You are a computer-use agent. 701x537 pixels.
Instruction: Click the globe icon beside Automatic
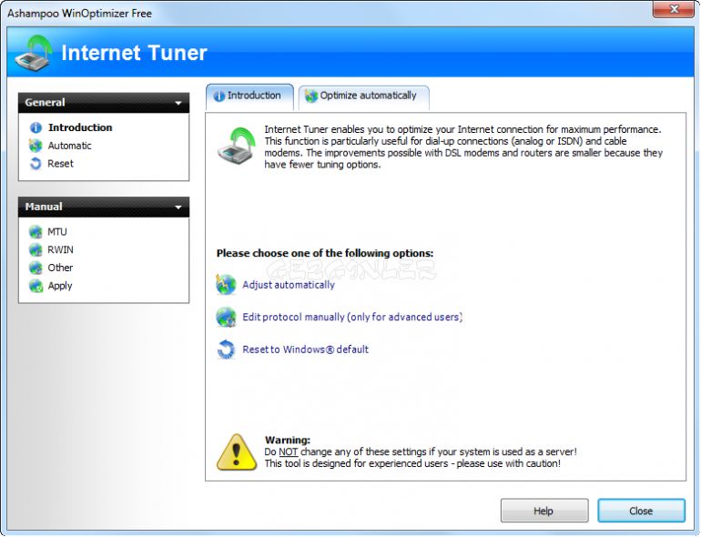pyautogui.click(x=36, y=146)
